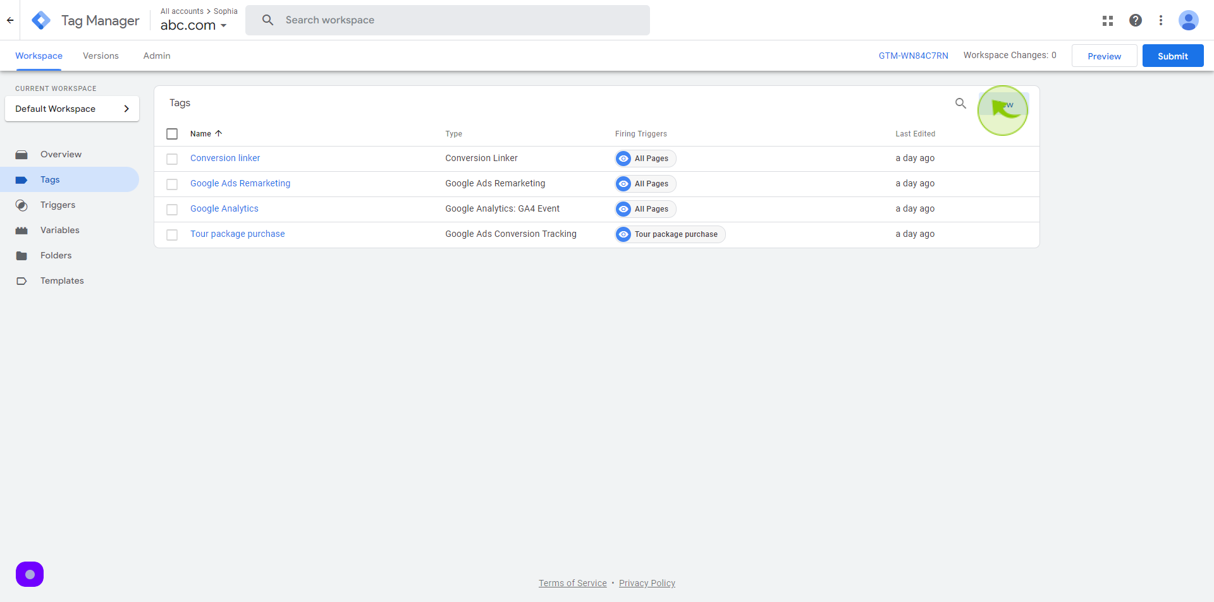Check the Conversion linker row checkbox
This screenshot has height=602, width=1214.
tap(172, 159)
